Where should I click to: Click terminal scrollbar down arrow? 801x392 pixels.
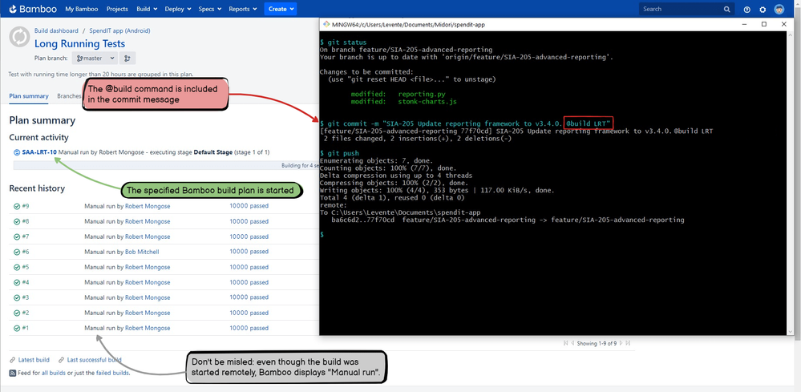[791, 332]
